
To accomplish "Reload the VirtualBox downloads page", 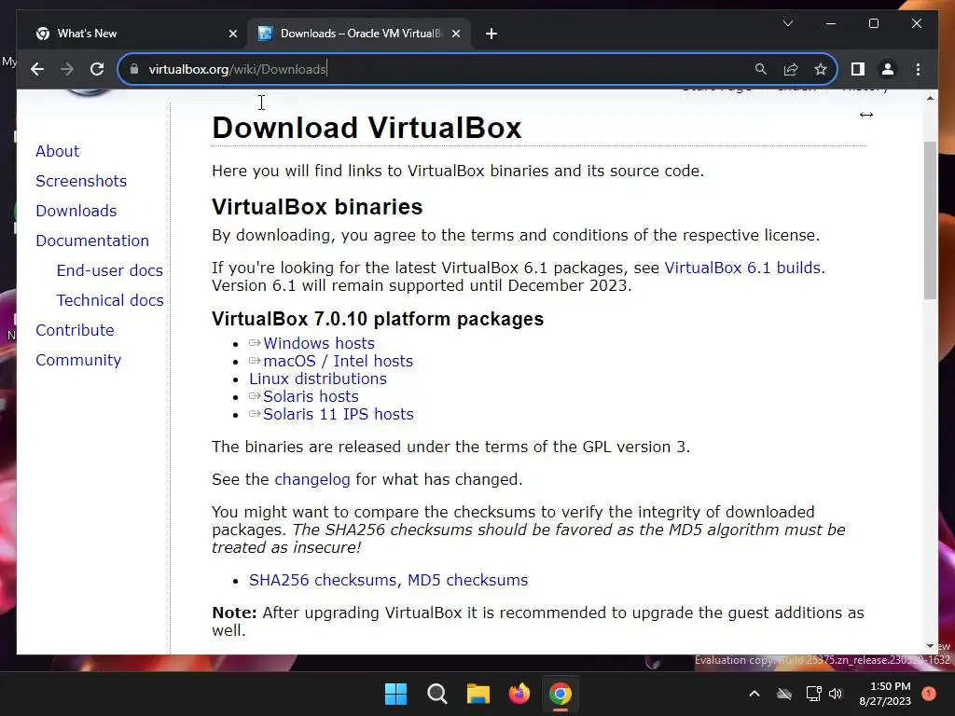I will (97, 69).
